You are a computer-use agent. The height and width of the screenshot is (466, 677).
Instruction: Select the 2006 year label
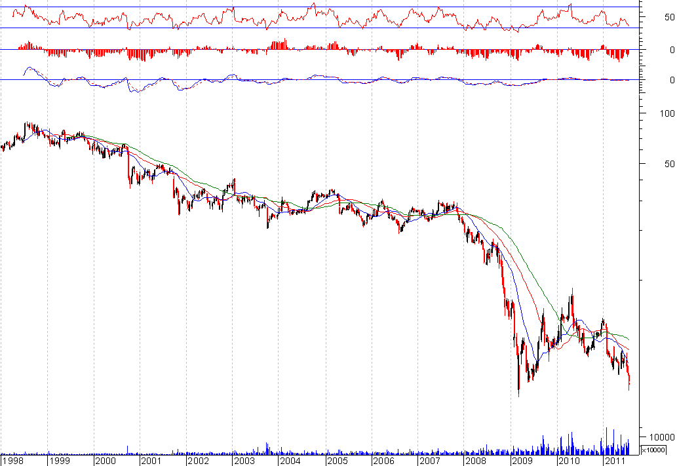click(384, 461)
